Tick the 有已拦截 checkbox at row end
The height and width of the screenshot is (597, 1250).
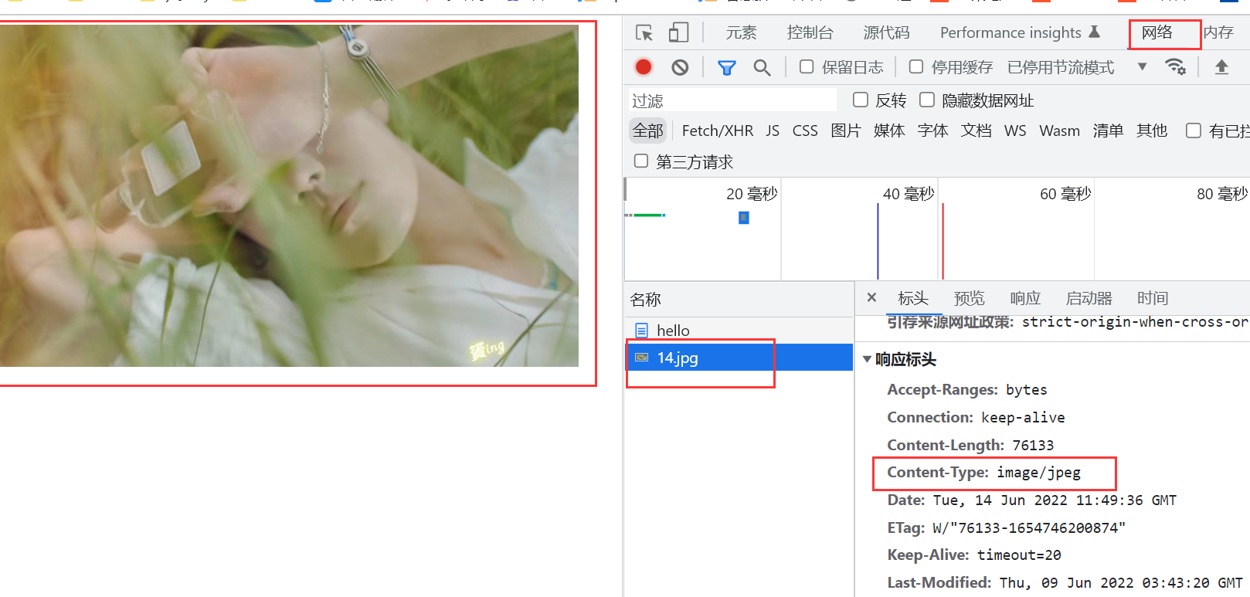1194,131
